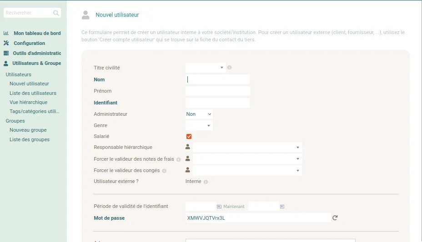Open the Genre dropdown
Screen dimensions: 422x242
click(199, 125)
